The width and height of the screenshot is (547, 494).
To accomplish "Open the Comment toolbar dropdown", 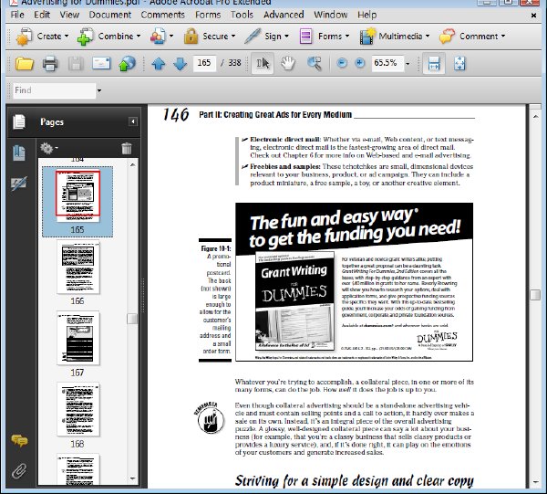I will 472,37.
